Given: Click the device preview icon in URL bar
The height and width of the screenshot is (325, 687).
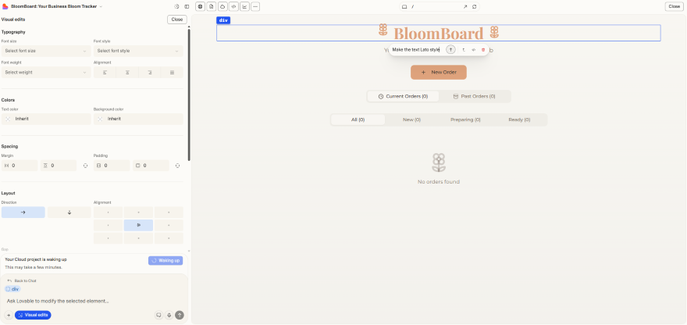Looking at the screenshot, I should tap(404, 6).
